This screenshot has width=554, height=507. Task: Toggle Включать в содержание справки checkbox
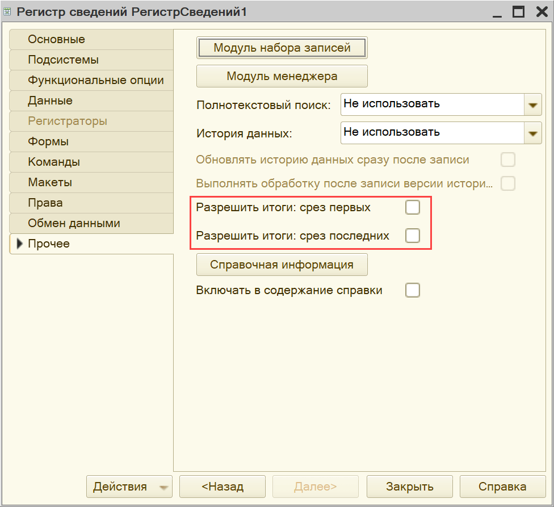click(x=413, y=291)
